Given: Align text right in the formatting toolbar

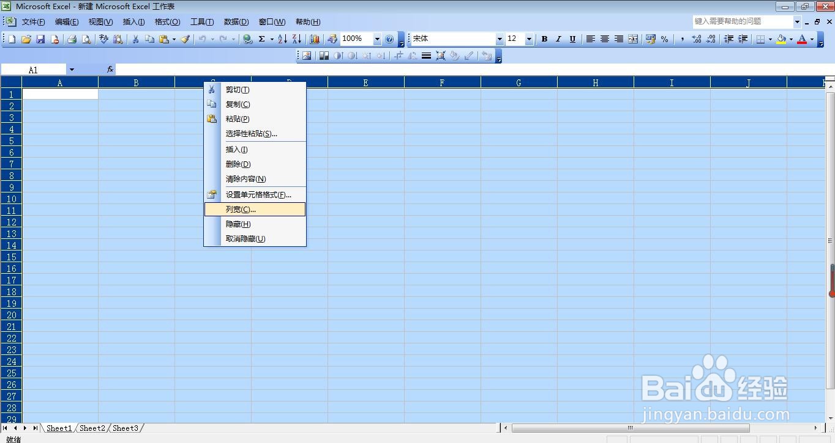Looking at the screenshot, I should coord(619,39).
